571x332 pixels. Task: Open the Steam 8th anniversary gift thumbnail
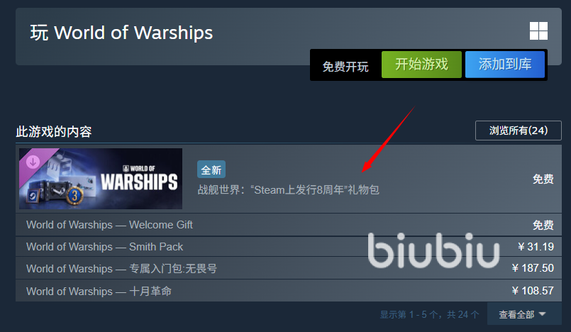tap(101, 179)
